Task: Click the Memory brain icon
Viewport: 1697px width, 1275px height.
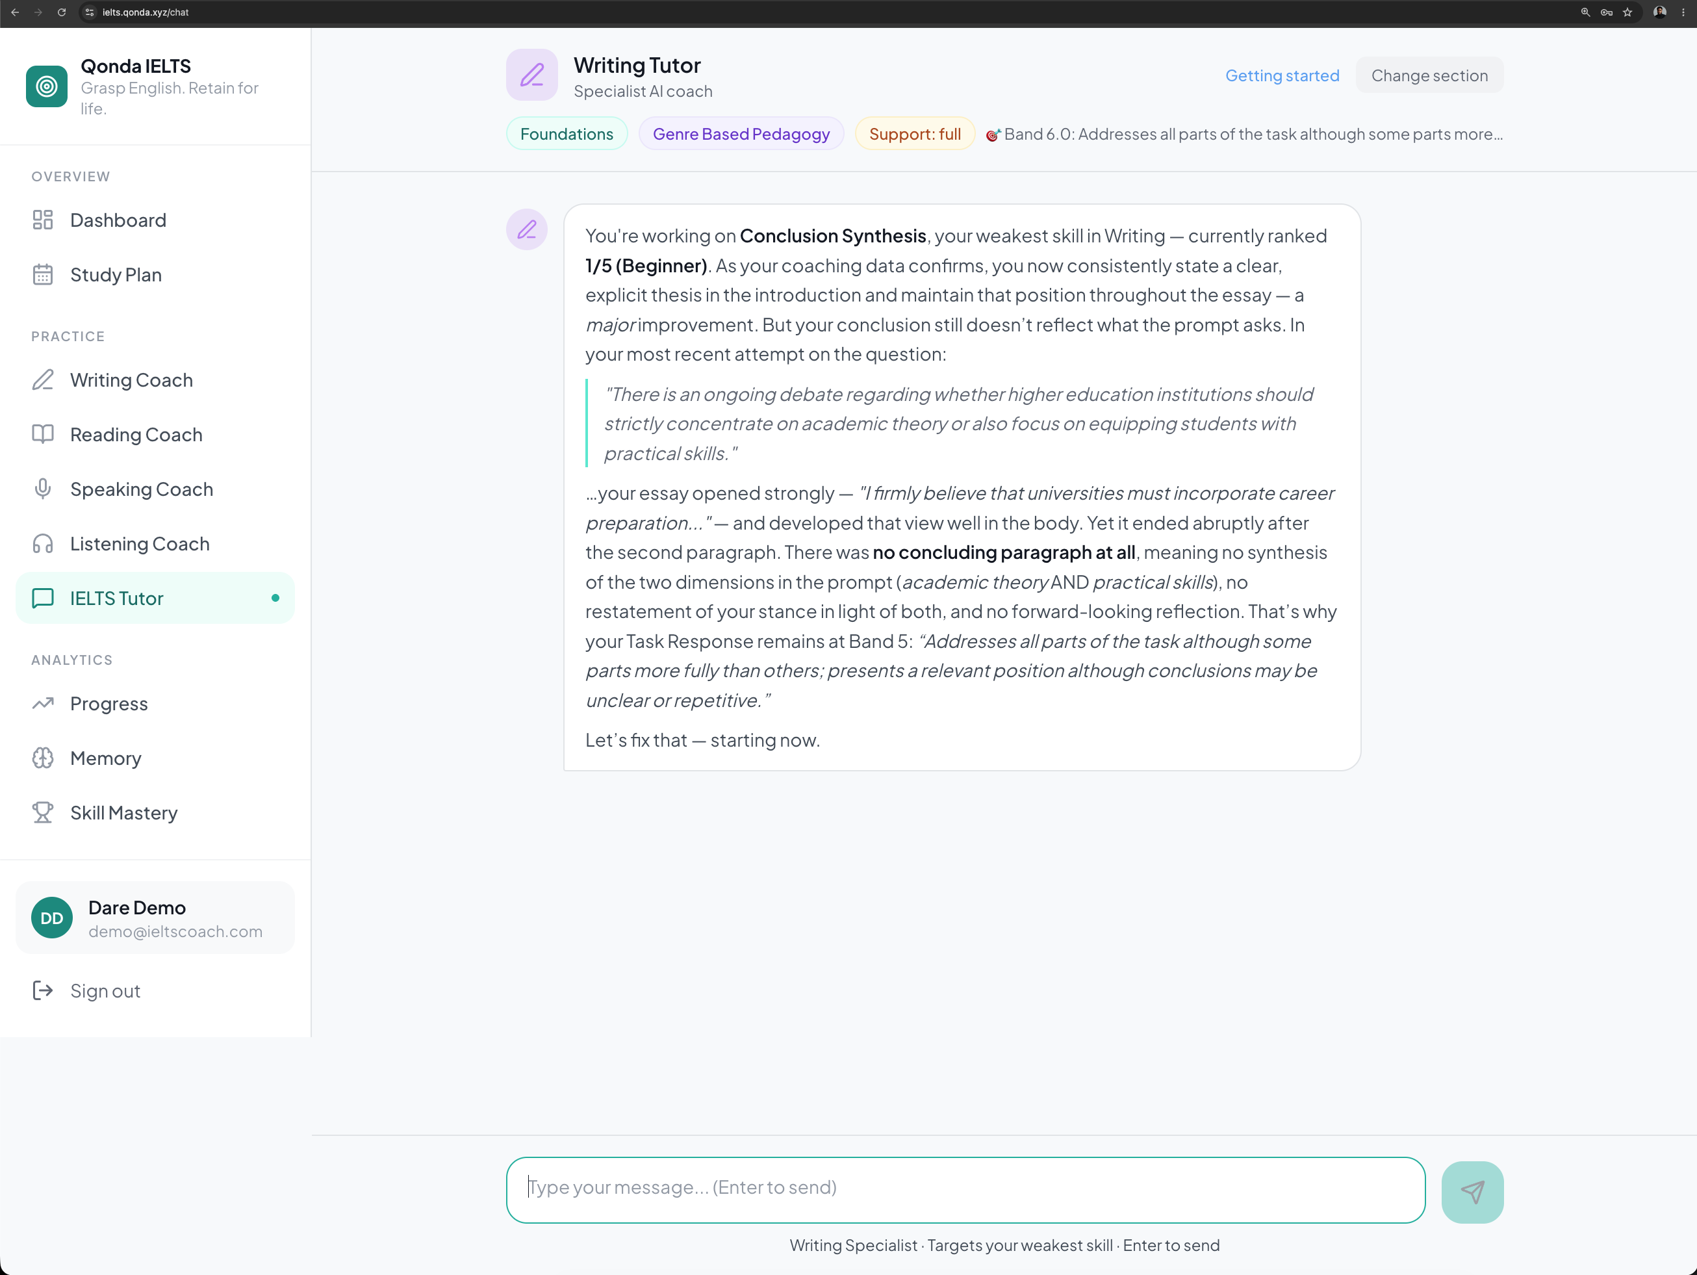Action: [43, 758]
